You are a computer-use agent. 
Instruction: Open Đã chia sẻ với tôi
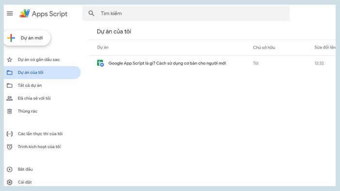(x=34, y=98)
